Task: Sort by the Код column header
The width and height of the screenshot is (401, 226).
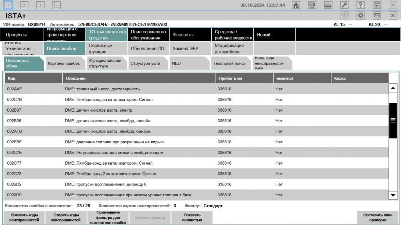Action: point(33,78)
